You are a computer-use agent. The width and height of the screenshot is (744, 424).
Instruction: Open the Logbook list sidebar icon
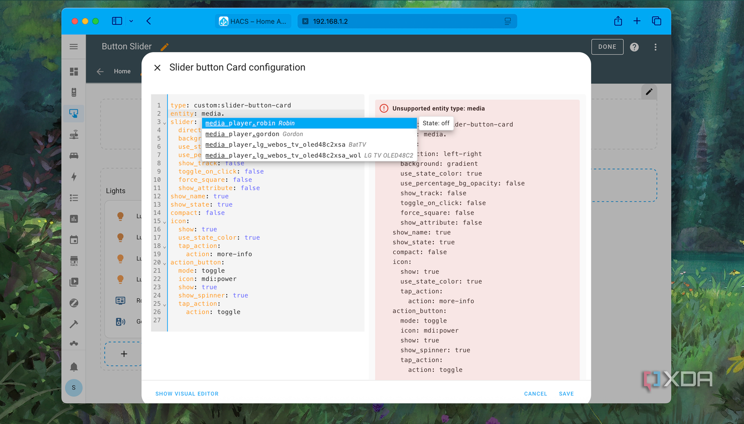click(x=74, y=198)
